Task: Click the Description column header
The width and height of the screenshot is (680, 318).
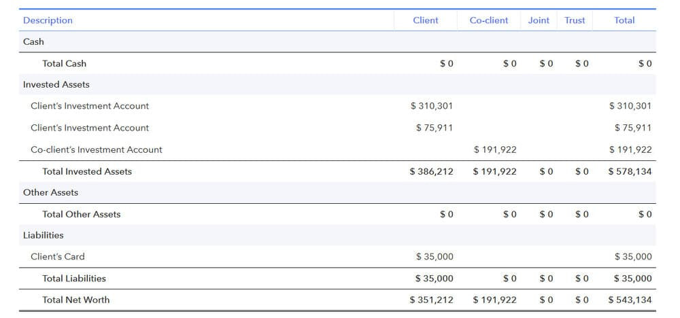Action: (x=48, y=20)
